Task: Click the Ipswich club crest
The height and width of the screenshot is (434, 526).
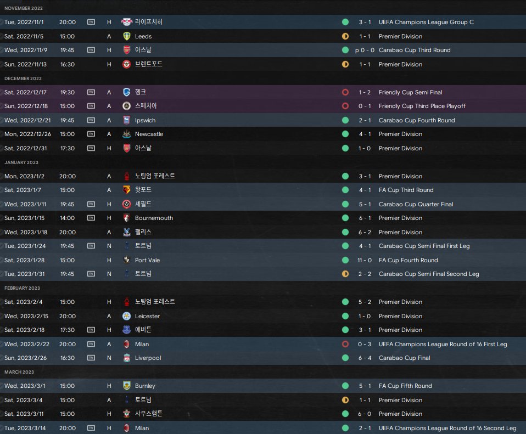Action: click(x=126, y=120)
